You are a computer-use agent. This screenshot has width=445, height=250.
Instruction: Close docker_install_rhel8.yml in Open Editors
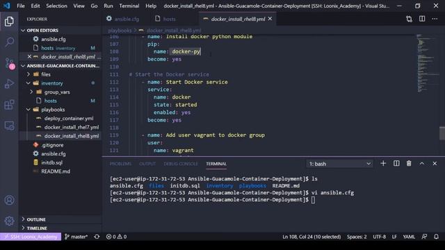29,57
